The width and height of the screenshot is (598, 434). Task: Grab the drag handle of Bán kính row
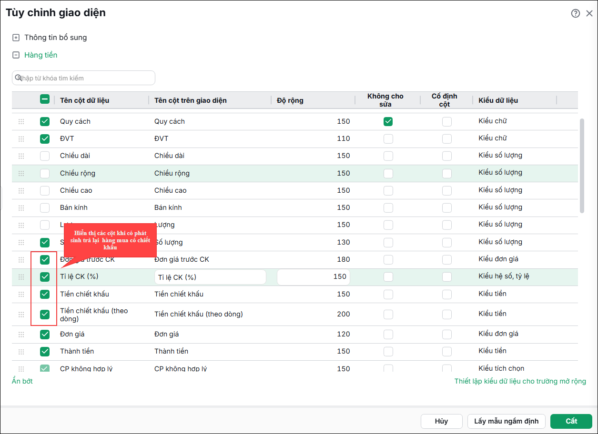[x=21, y=208]
